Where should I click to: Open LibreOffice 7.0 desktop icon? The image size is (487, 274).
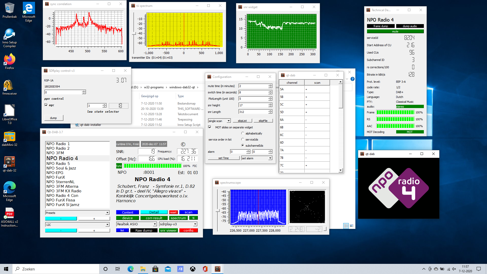click(x=10, y=114)
